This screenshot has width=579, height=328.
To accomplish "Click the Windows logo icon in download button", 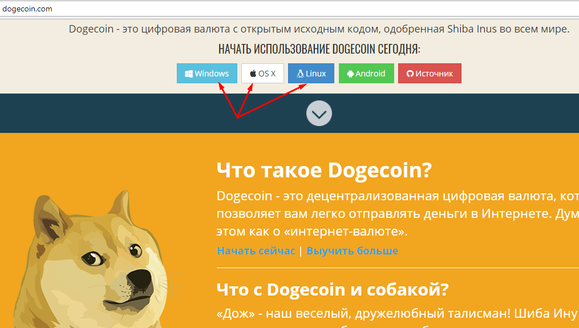I will pyautogui.click(x=189, y=74).
